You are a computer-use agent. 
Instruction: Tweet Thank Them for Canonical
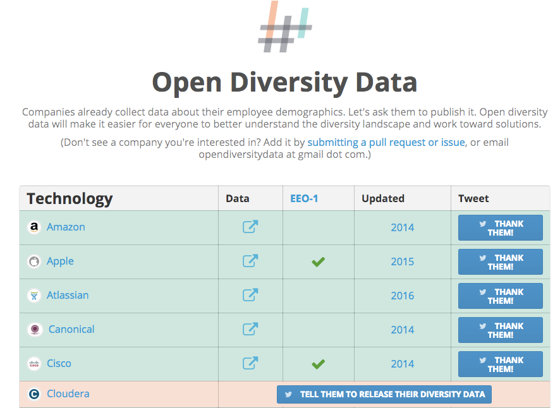coord(501,330)
